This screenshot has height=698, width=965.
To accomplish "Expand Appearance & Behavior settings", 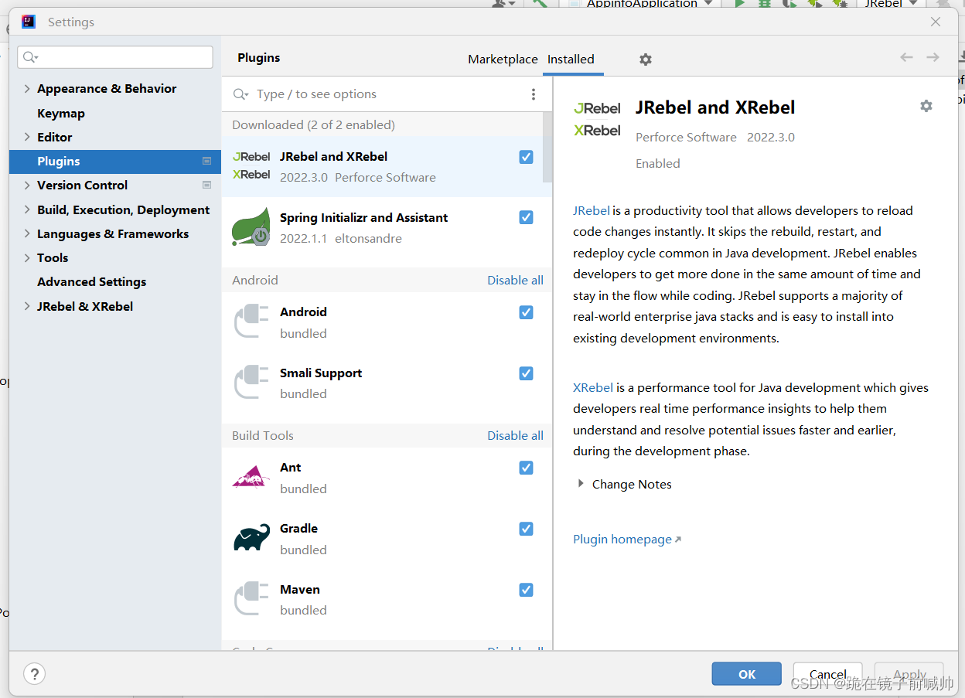I will point(27,89).
